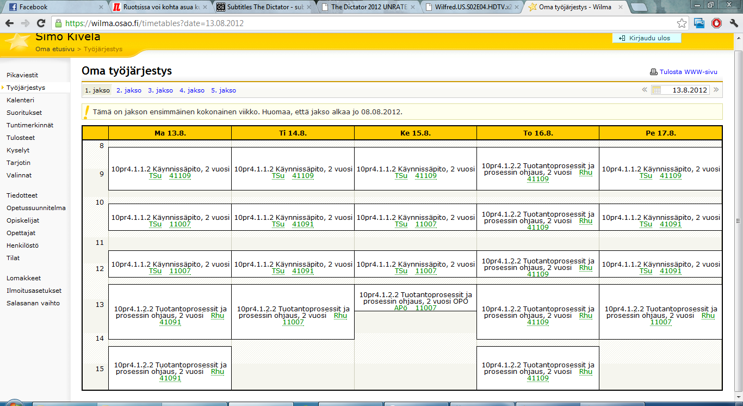Open Pikaviestit in the left sidebar
This screenshot has width=743, height=406.
(22, 75)
